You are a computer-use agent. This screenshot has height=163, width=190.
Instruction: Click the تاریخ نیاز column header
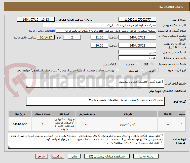coord(20,114)
